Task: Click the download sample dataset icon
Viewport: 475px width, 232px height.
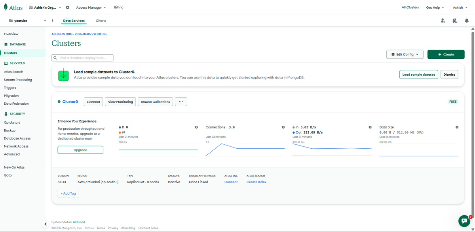Action: 63,75
